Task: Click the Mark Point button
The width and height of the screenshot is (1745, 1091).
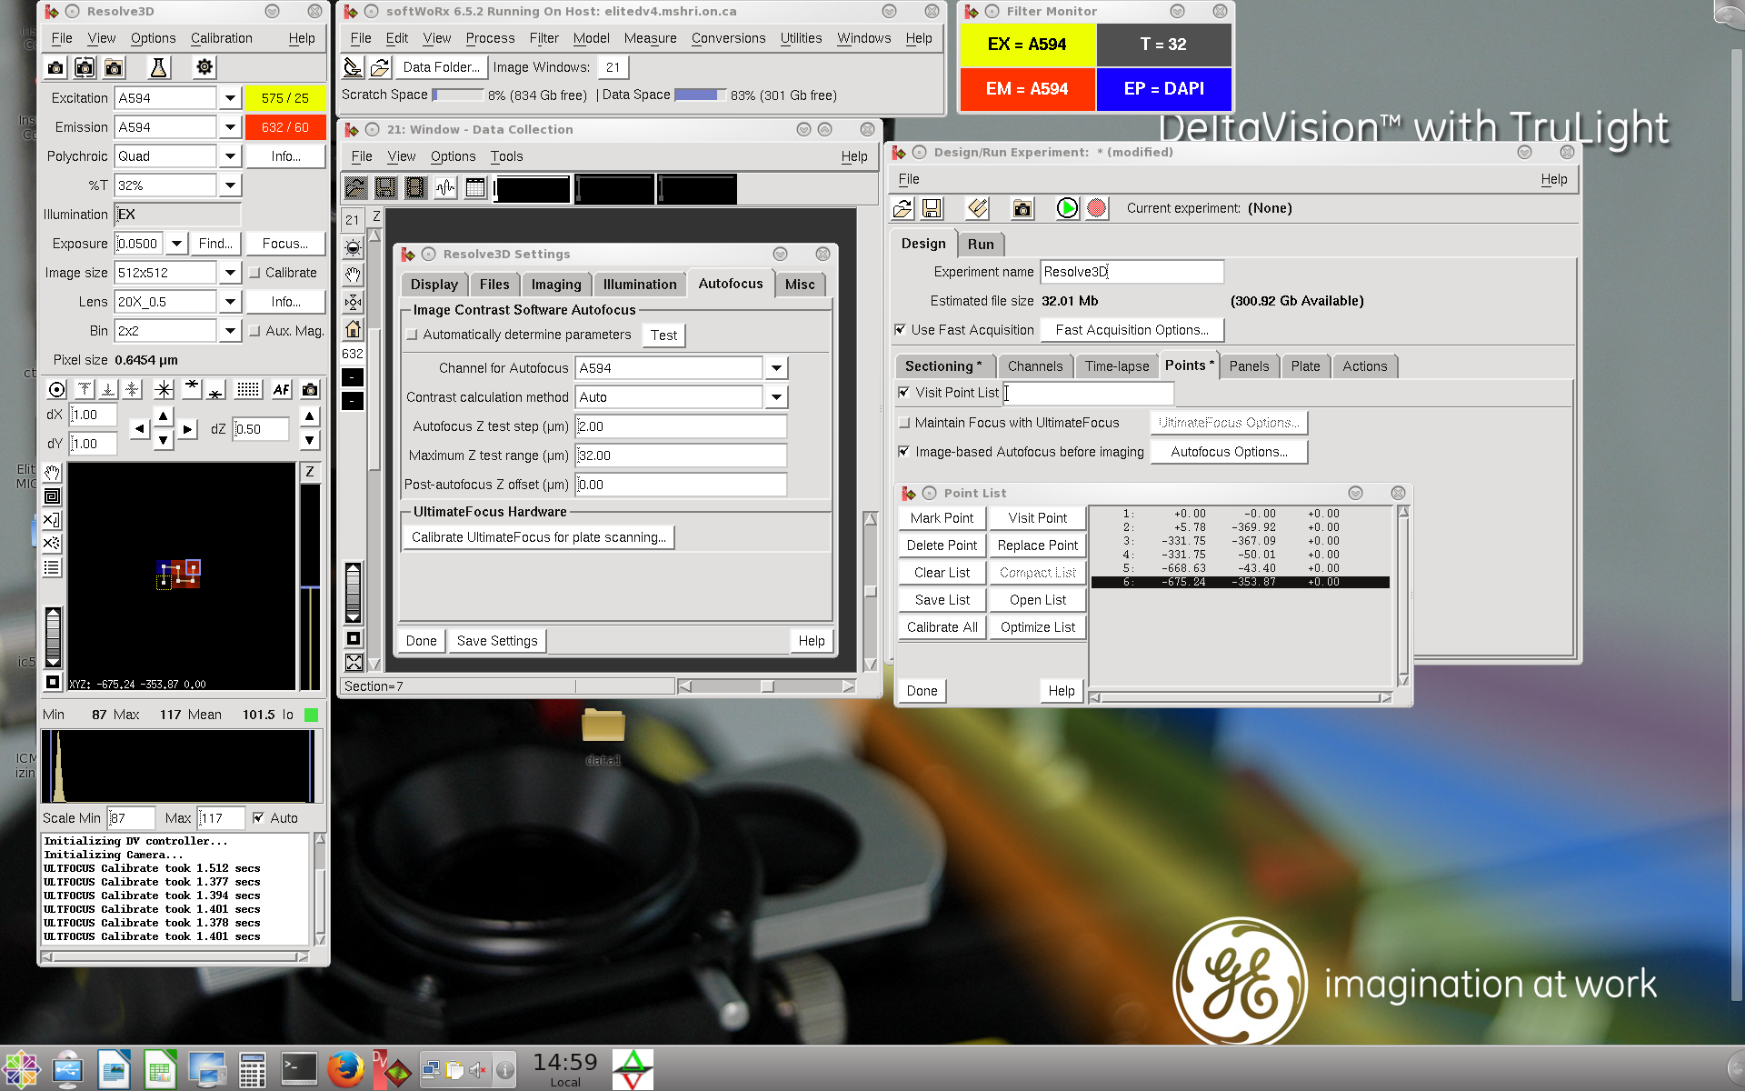Action: pyautogui.click(x=942, y=518)
